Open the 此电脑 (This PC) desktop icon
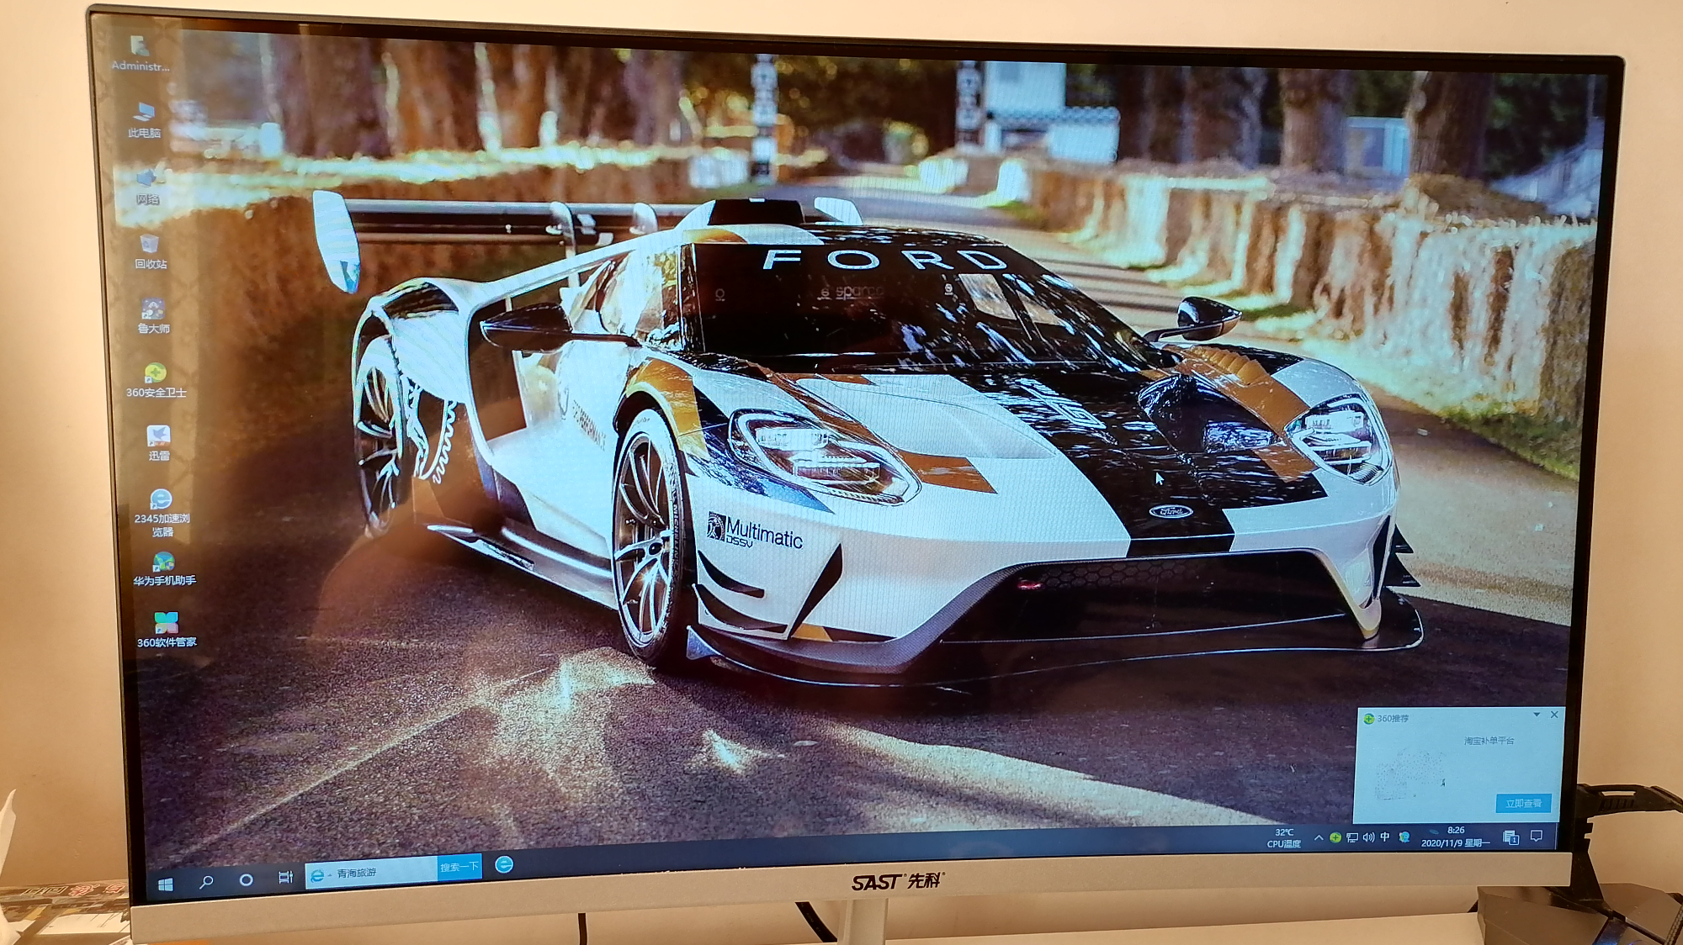The height and width of the screenshot is (945, 1683). 144,112
